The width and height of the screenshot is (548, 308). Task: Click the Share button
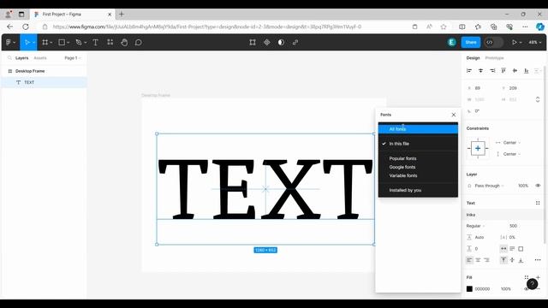pyautogui.click(x=471, y=42)
